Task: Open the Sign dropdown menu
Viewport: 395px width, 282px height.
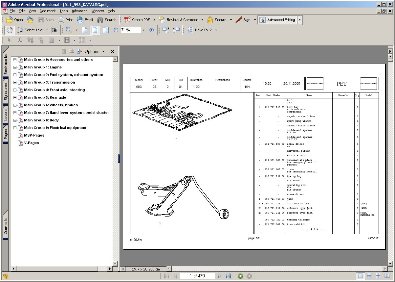Action: (255, 20)
